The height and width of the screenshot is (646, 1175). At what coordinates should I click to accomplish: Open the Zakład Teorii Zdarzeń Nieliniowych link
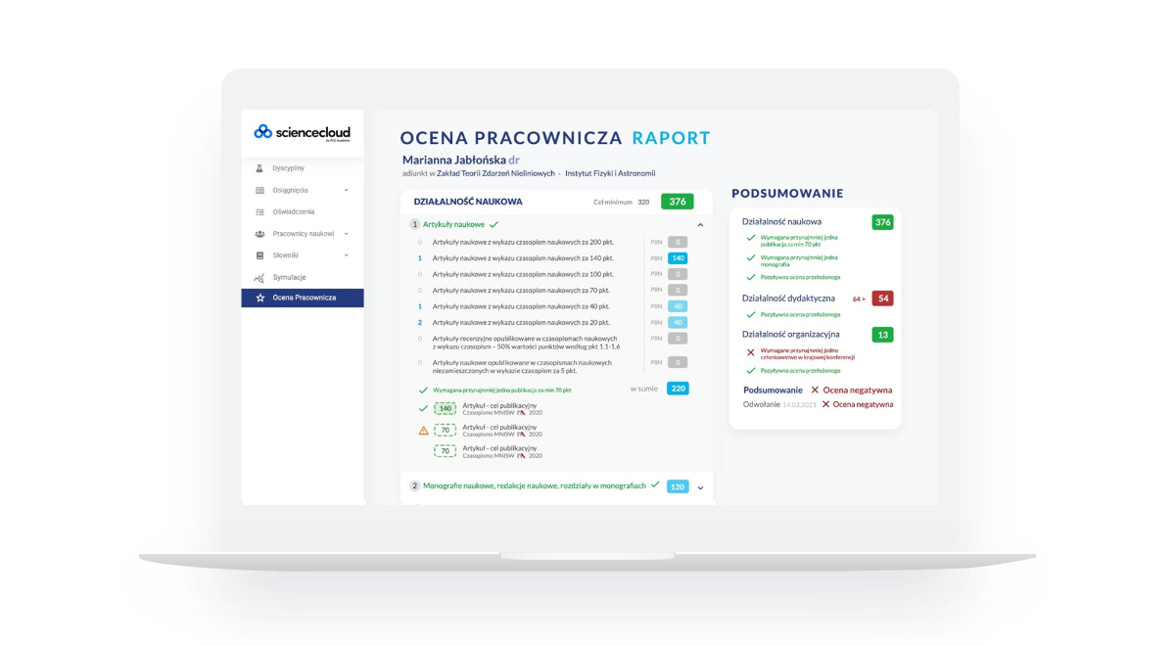495,173
